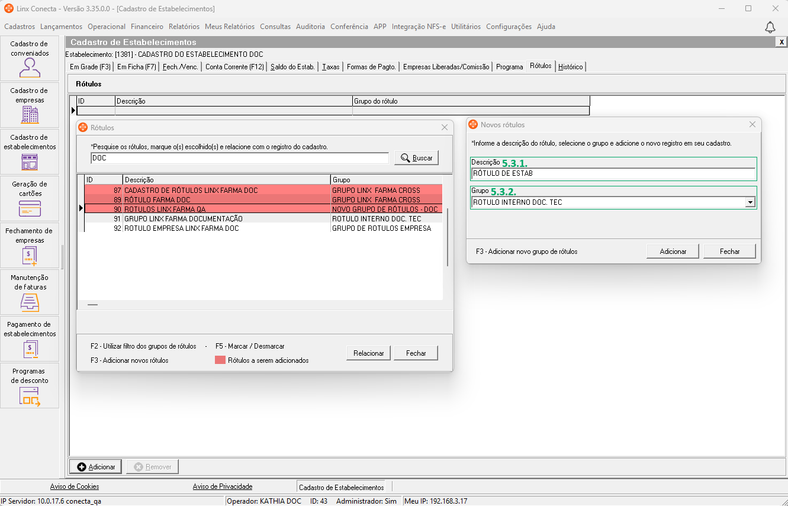Image resolution: width=788 pixels, height=506 pixels.
Task: Switch to the Programa tab
Action: 510,67
